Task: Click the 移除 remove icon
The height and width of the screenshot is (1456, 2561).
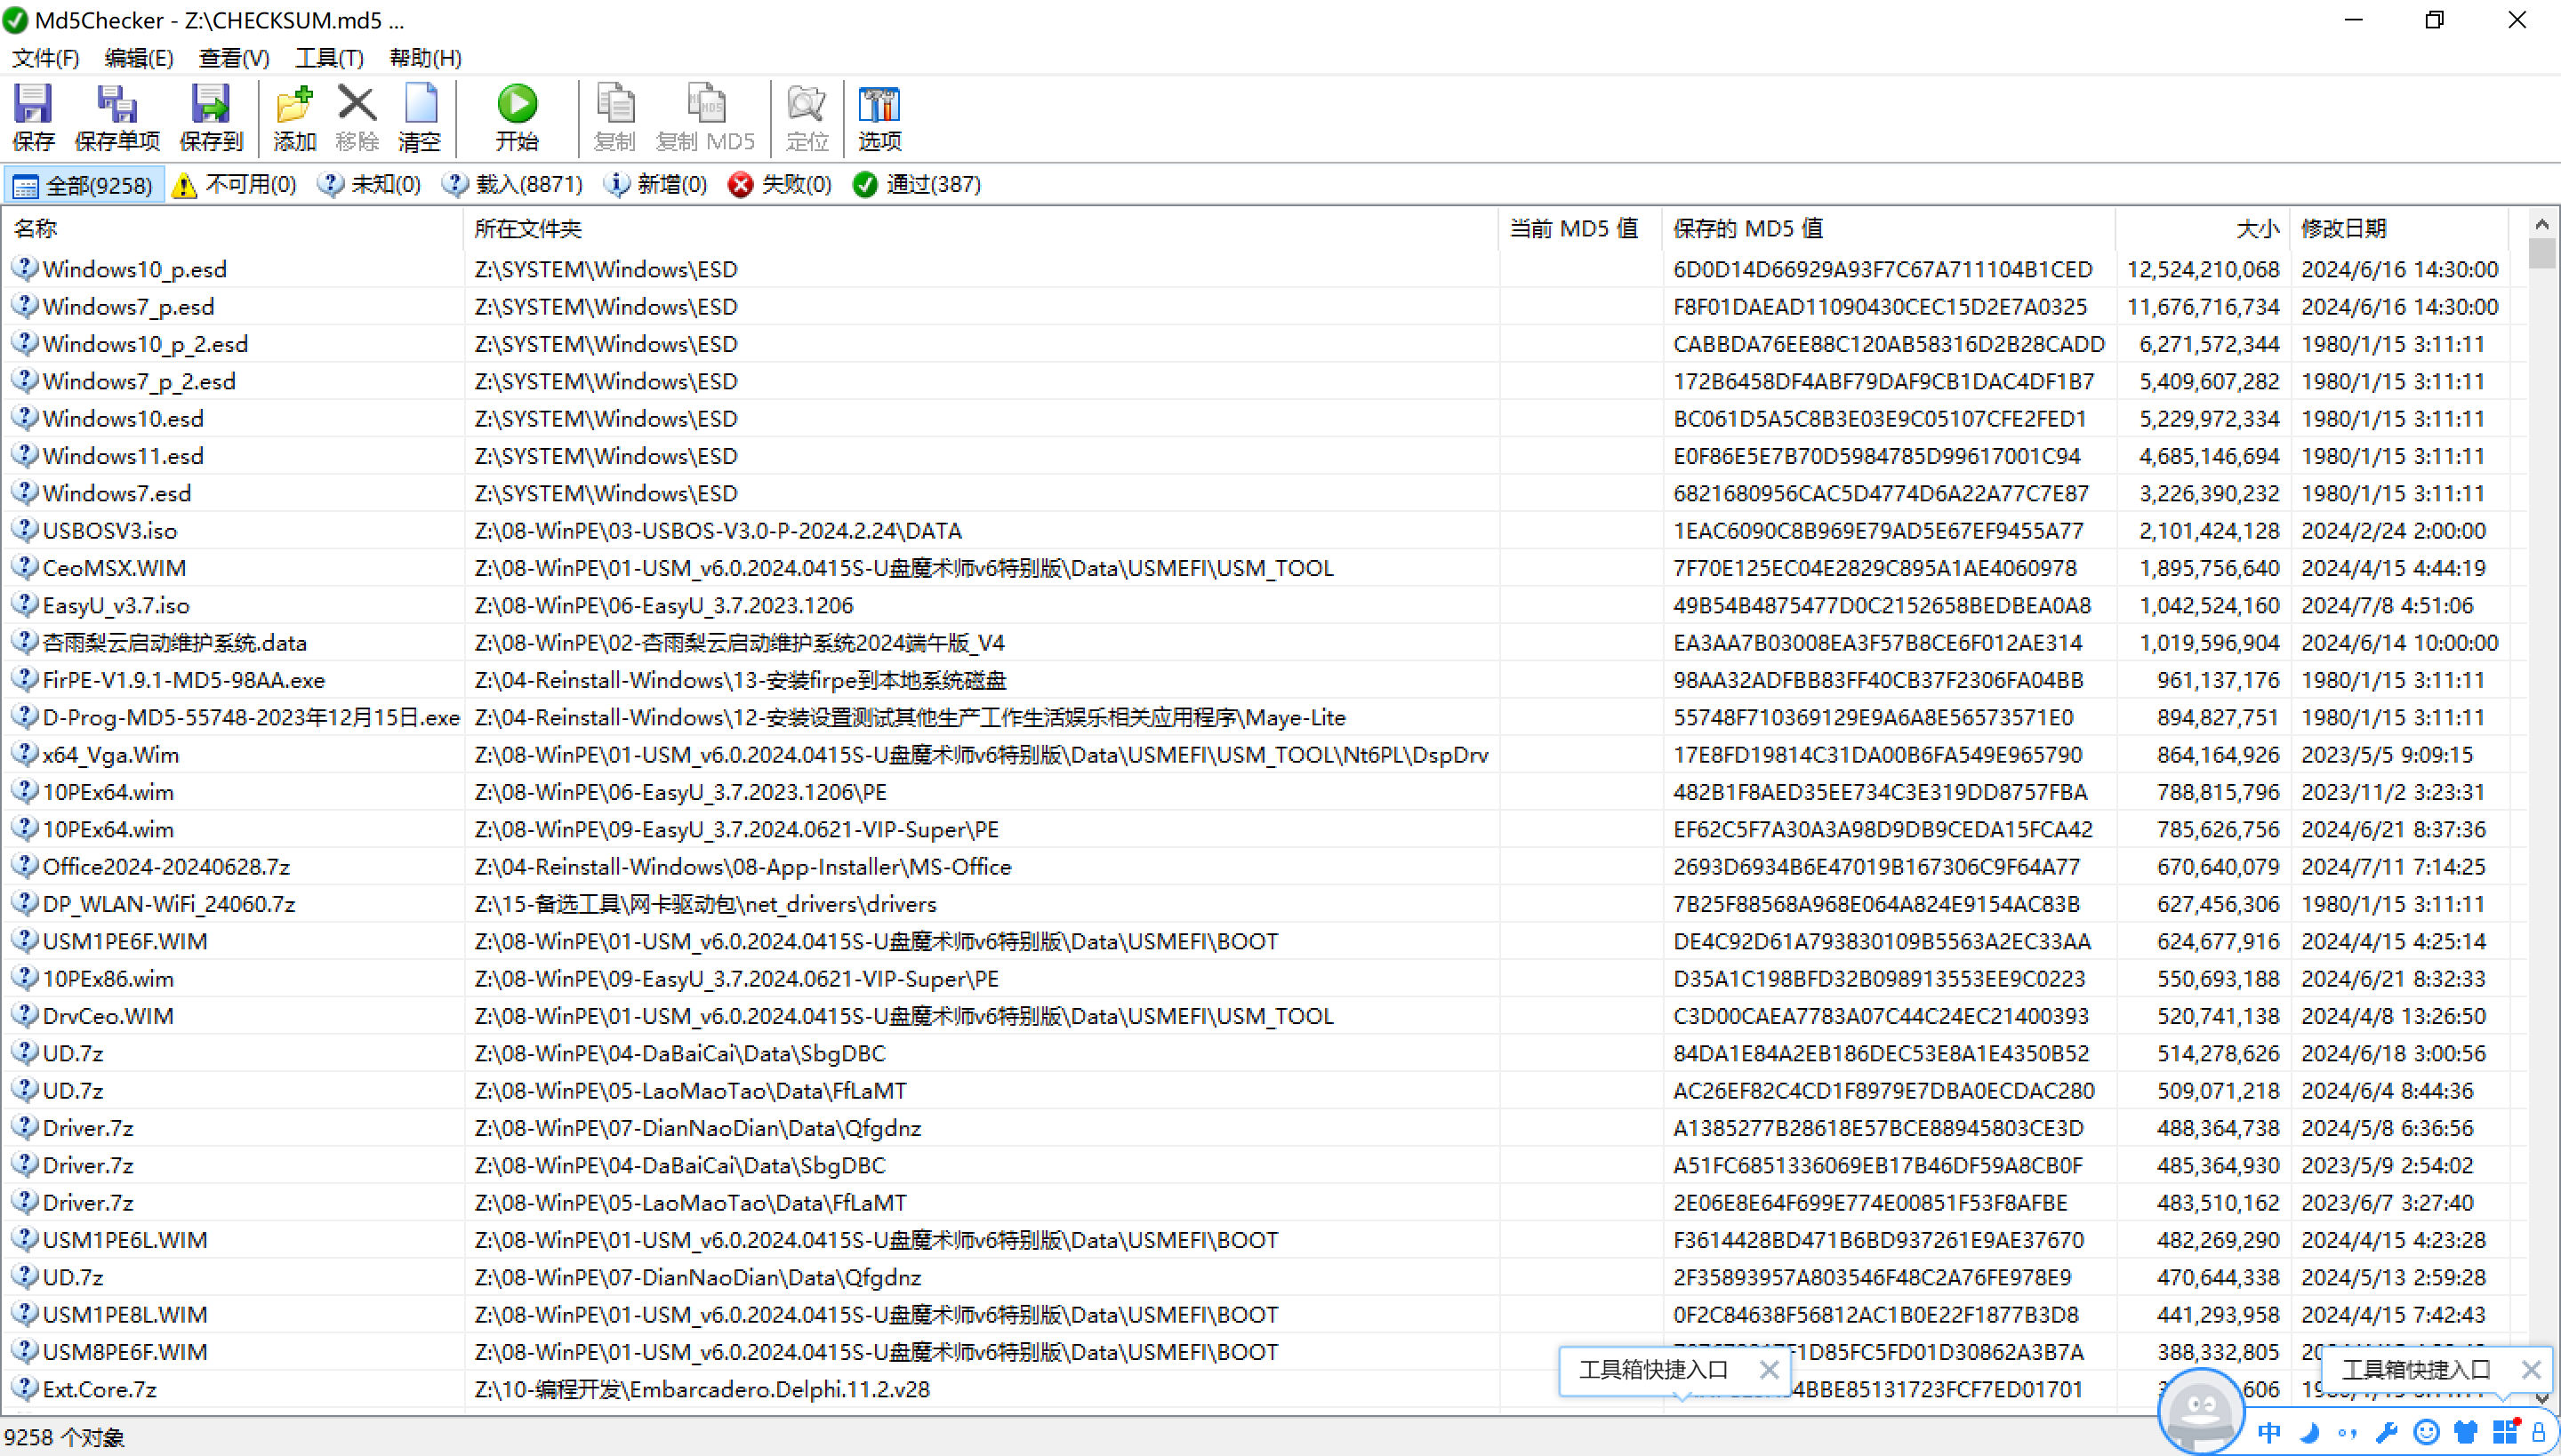Action: click(357, 118)
